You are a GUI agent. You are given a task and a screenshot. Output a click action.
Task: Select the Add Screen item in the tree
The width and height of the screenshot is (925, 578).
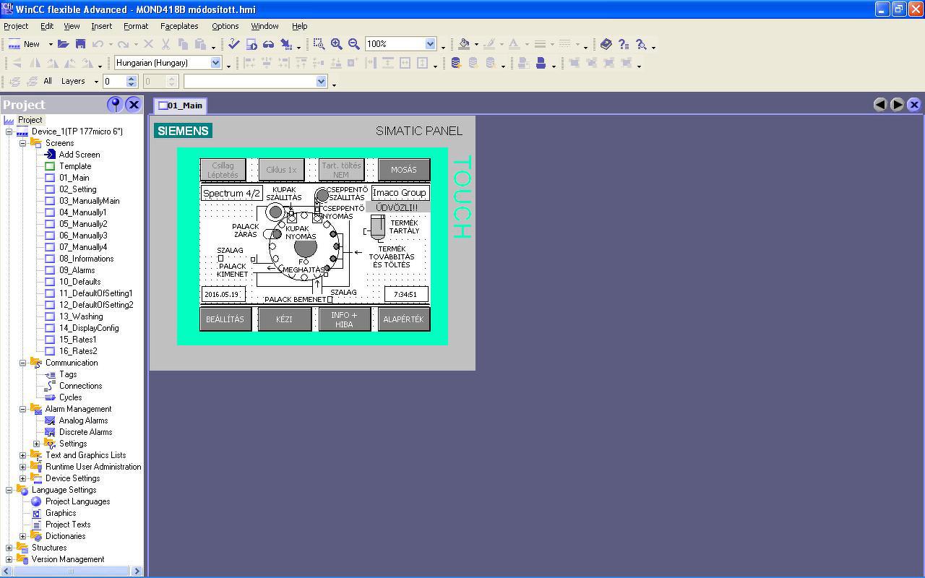(79, 155)
